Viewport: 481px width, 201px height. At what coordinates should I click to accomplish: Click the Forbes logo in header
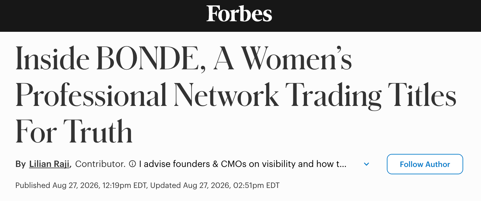[239, 14]
